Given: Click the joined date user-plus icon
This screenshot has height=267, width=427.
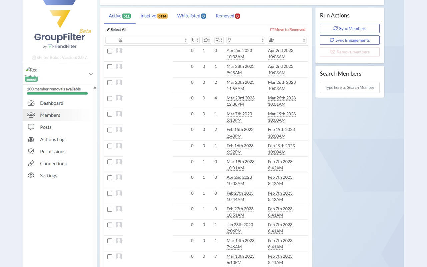Looking at the screenshot, I should coord(271,40).
